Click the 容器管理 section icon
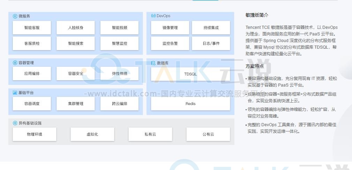The width and height of the screenshot is (352, 170). pyautogui.click(x=15, y=63)
